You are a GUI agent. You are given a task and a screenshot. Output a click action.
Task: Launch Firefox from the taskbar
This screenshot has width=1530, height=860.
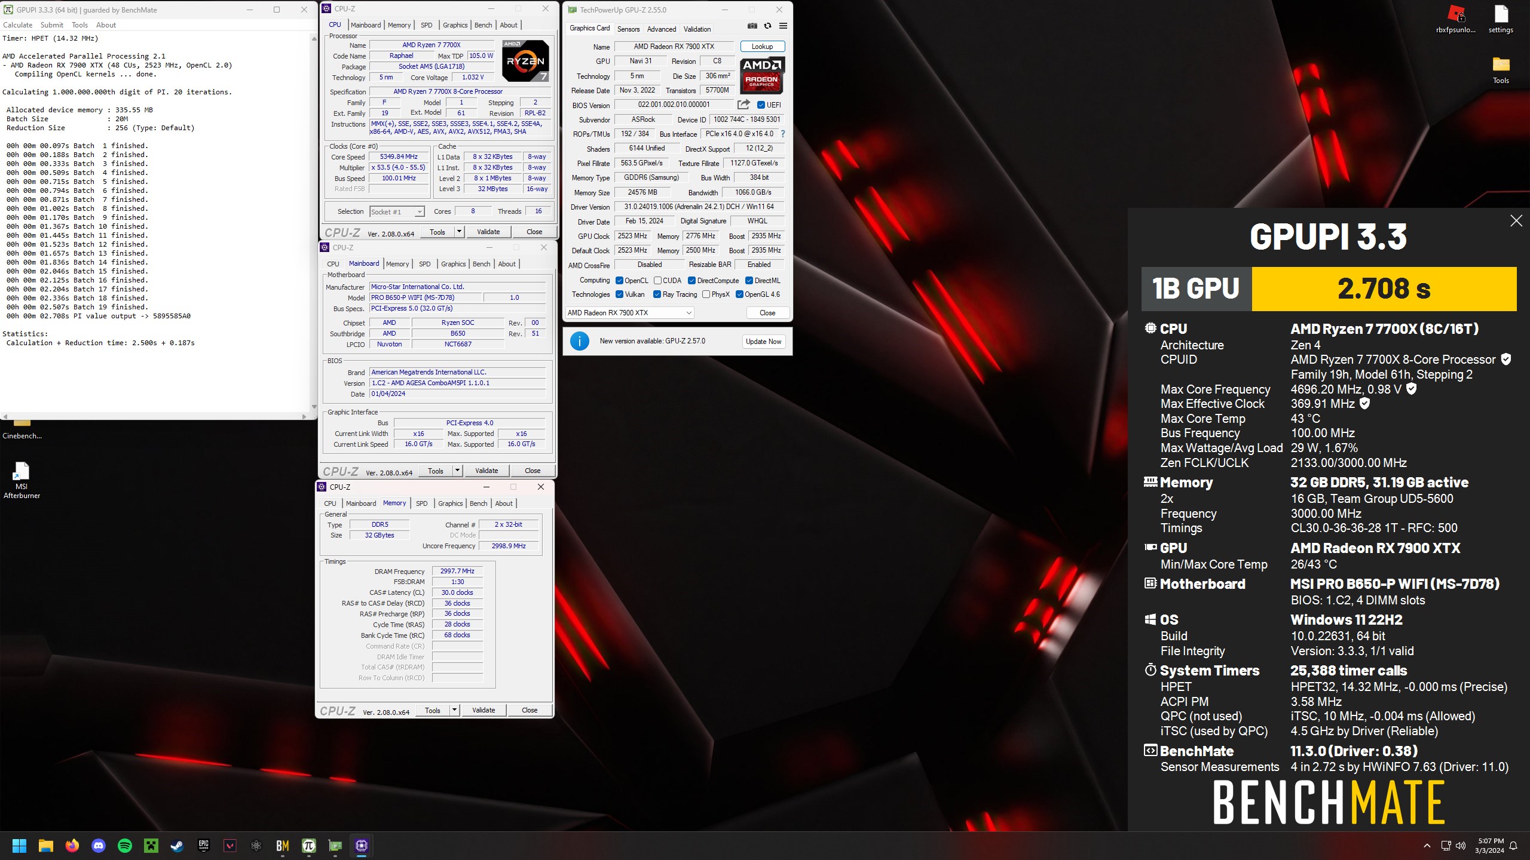coord(72,846)
